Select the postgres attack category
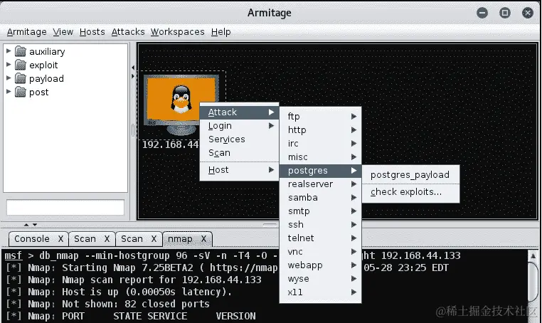 [320, 171]
